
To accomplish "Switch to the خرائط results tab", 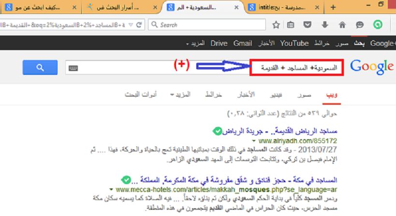I will (213, 95).
